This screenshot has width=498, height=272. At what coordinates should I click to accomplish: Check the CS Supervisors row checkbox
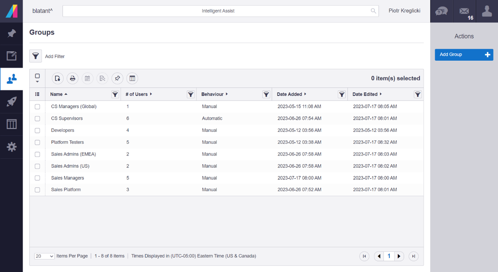(37, 118)
